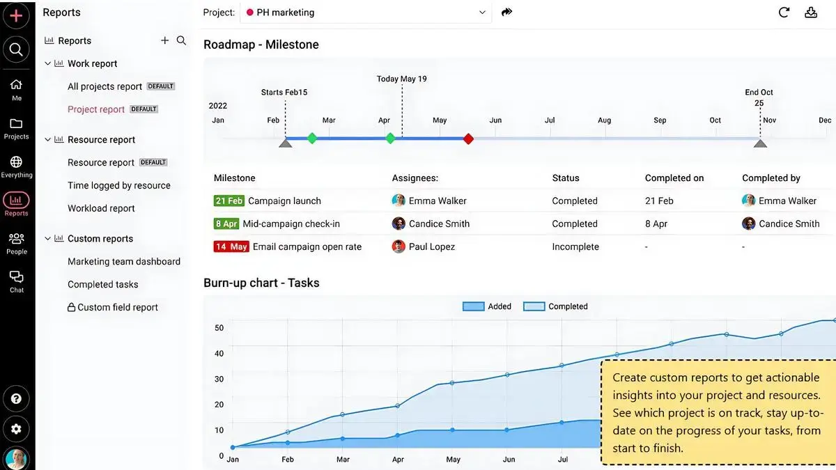Open the search icon in left sidebar
836x470 pixels.
point(16,49)
